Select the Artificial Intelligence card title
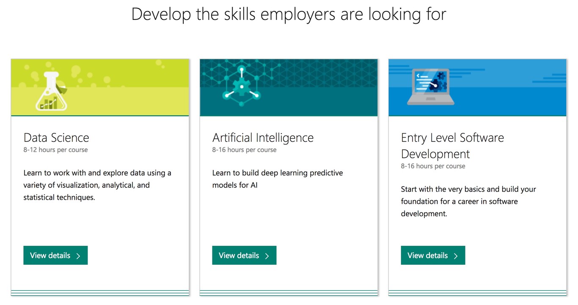Viewport: 578px width, 305px height. [x=263, y=137]
